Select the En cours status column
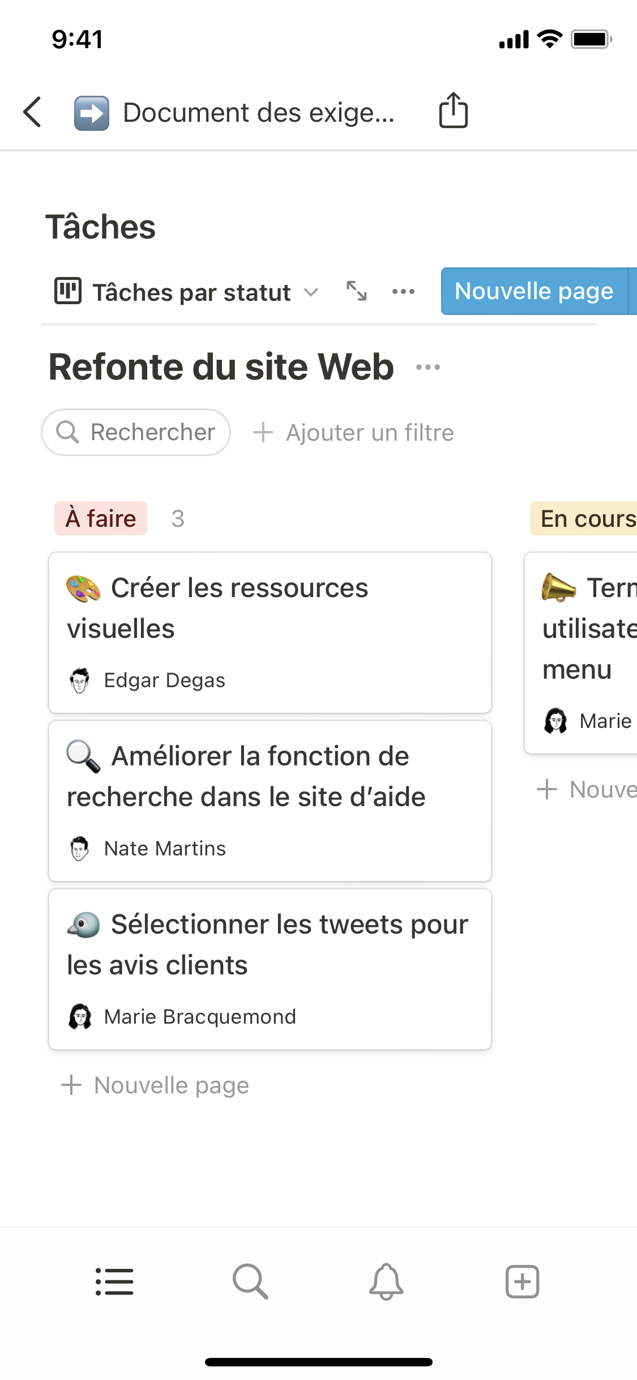637x1380 pixels. click(587, 518)
